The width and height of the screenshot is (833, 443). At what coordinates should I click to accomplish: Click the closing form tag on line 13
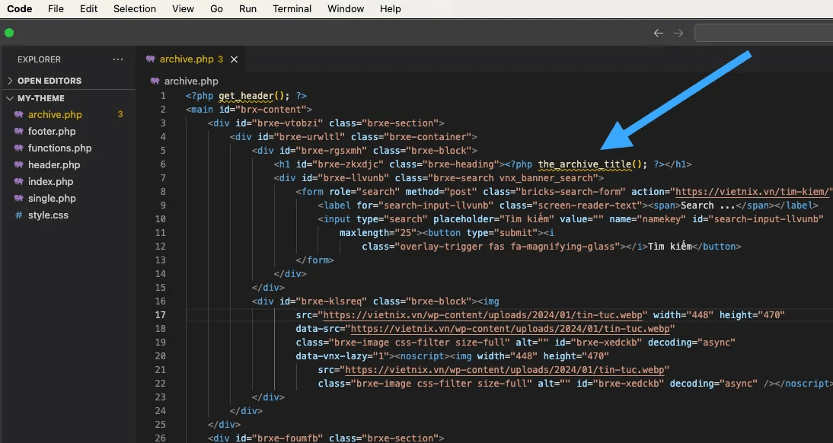[x=314, y=260]
